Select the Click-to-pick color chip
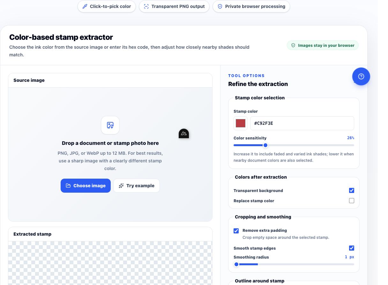 click(x=107, y=6)
